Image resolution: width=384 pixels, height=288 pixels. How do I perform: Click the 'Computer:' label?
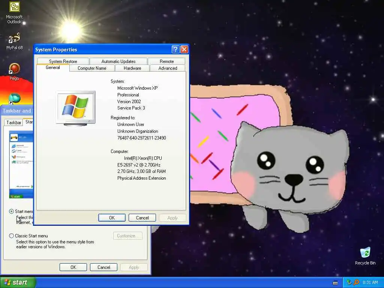click(120, 151)
